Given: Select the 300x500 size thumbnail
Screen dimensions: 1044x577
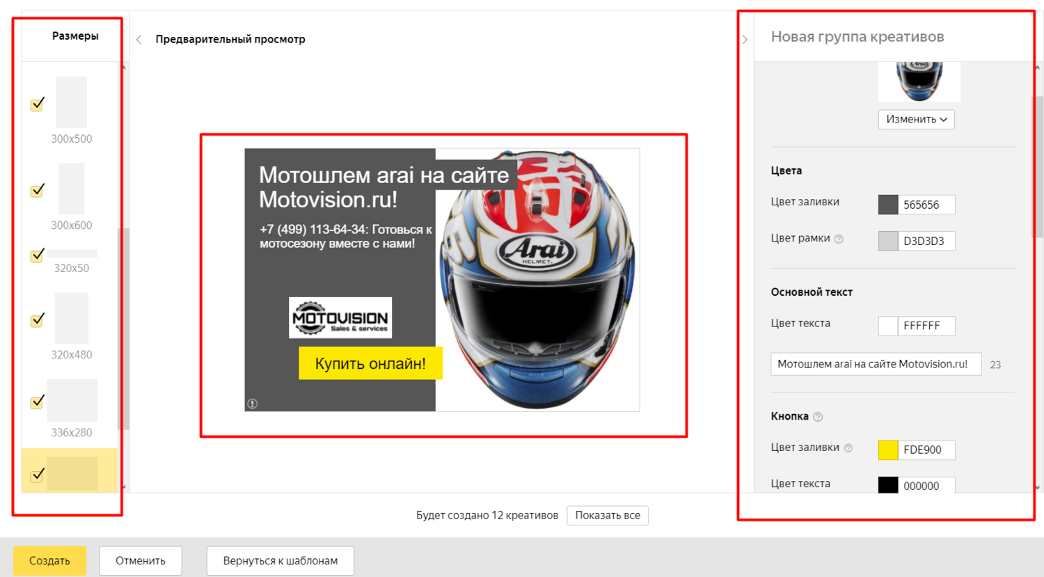Looking at the screenshot, I should [x=72, y=102].
